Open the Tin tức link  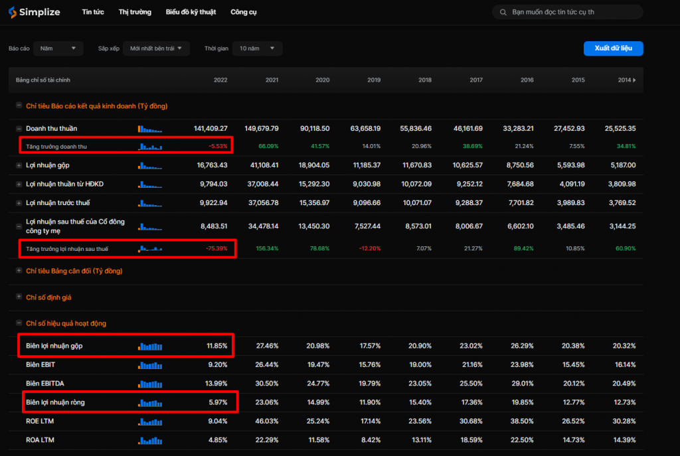pyautogui.click(x=93, y=12)
